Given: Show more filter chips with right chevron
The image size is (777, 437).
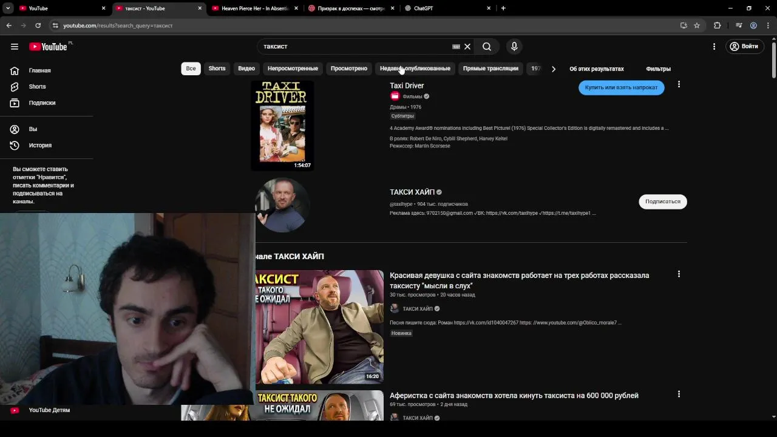Looking at the screenshot, I should click(x=553, y=69).
